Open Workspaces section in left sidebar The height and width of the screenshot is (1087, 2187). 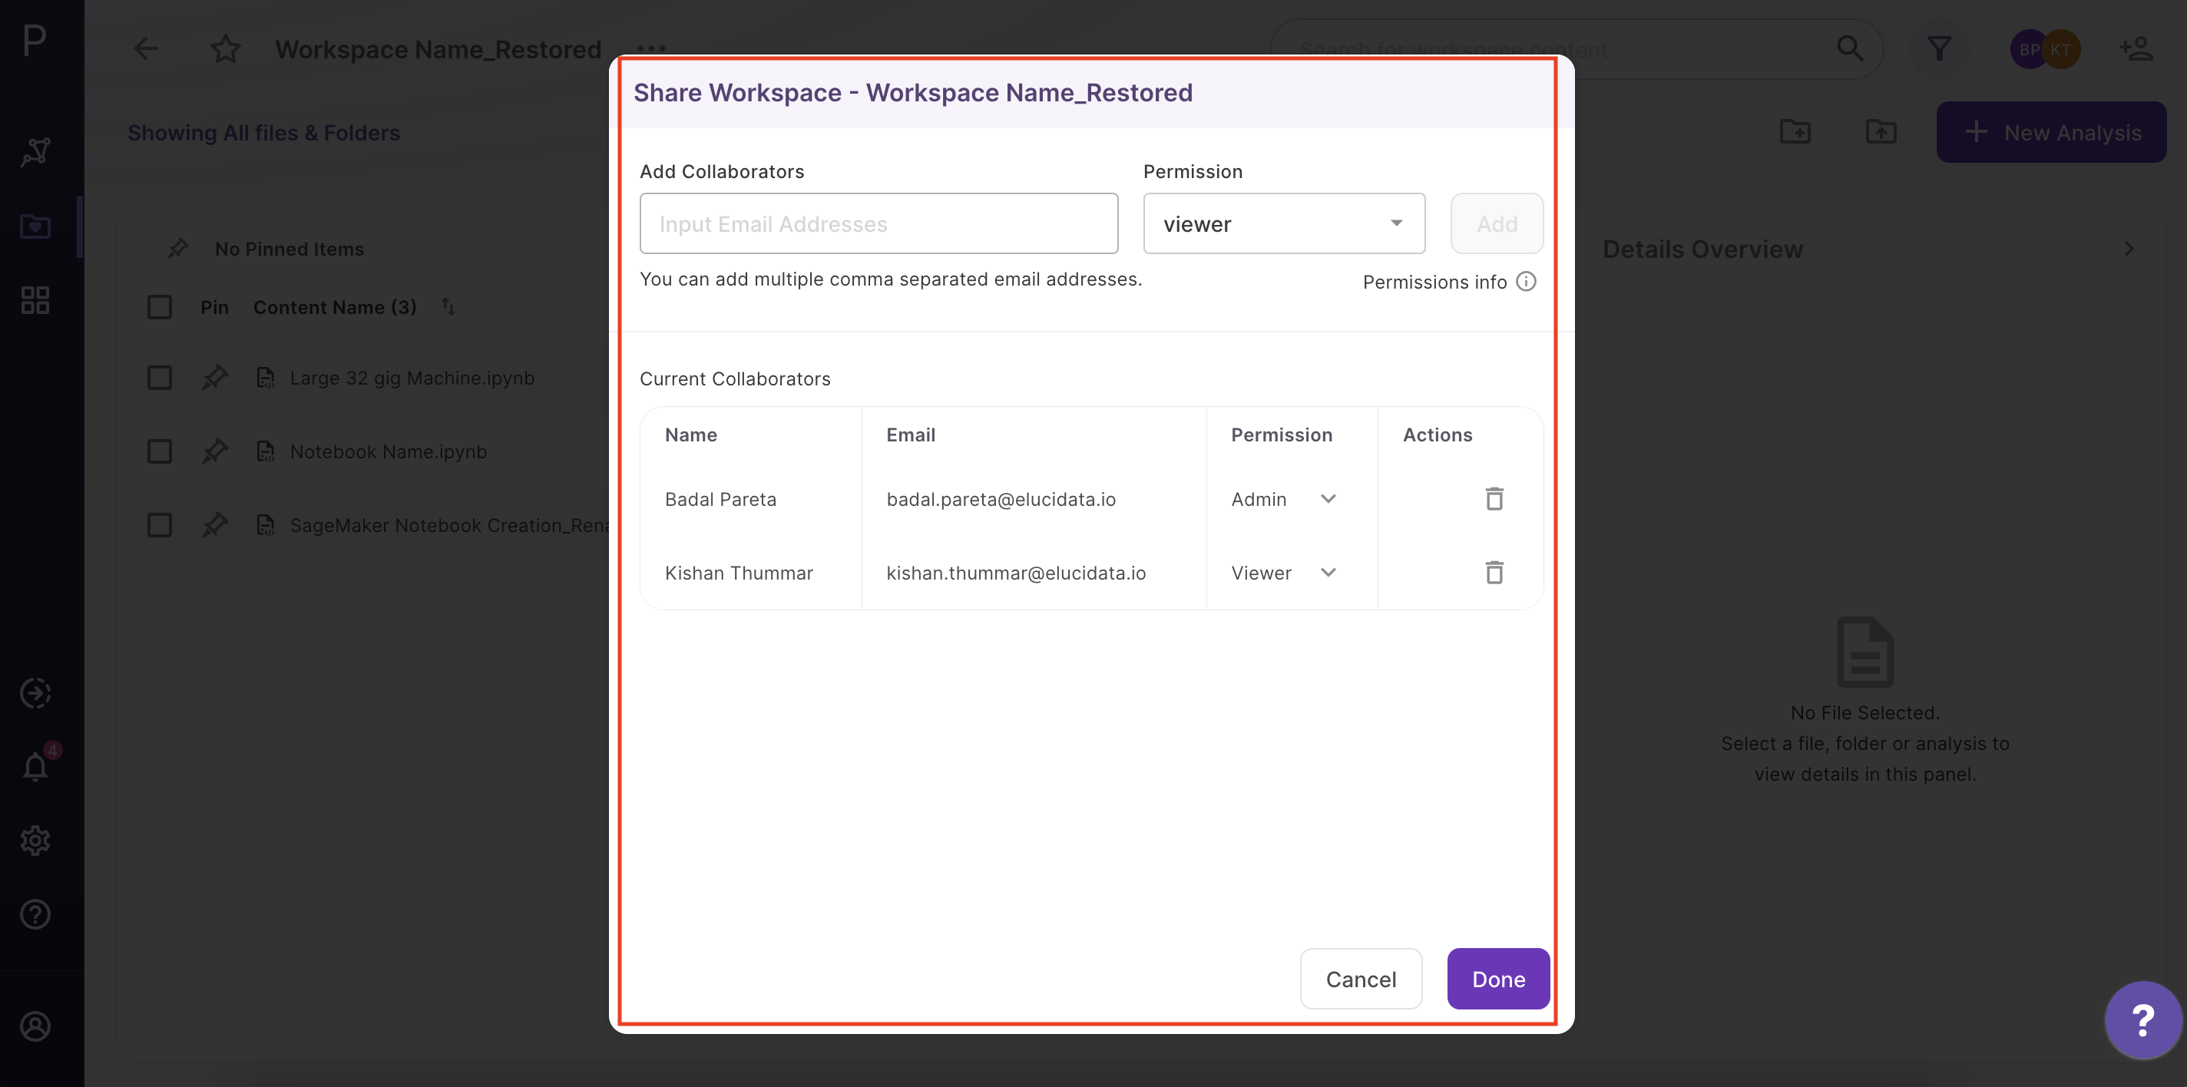point(35,226)
